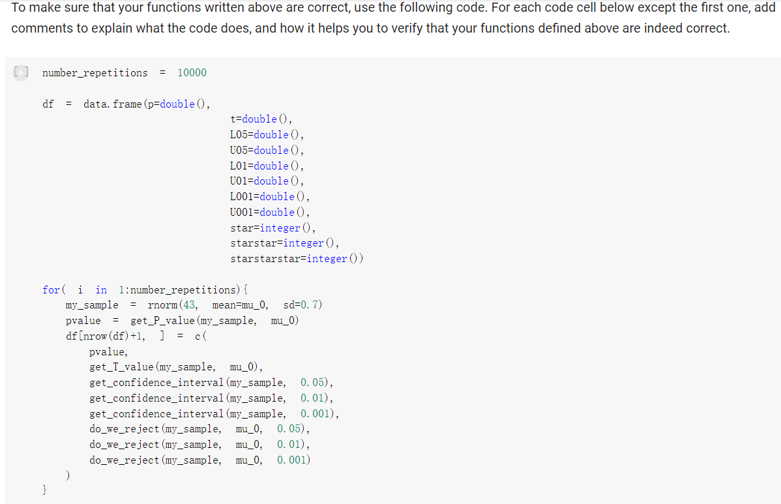Click the cell execution bracket indicator

point(20,72)
